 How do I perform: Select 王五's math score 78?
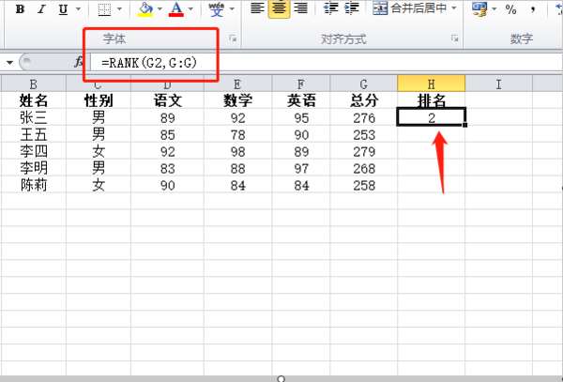237,134
